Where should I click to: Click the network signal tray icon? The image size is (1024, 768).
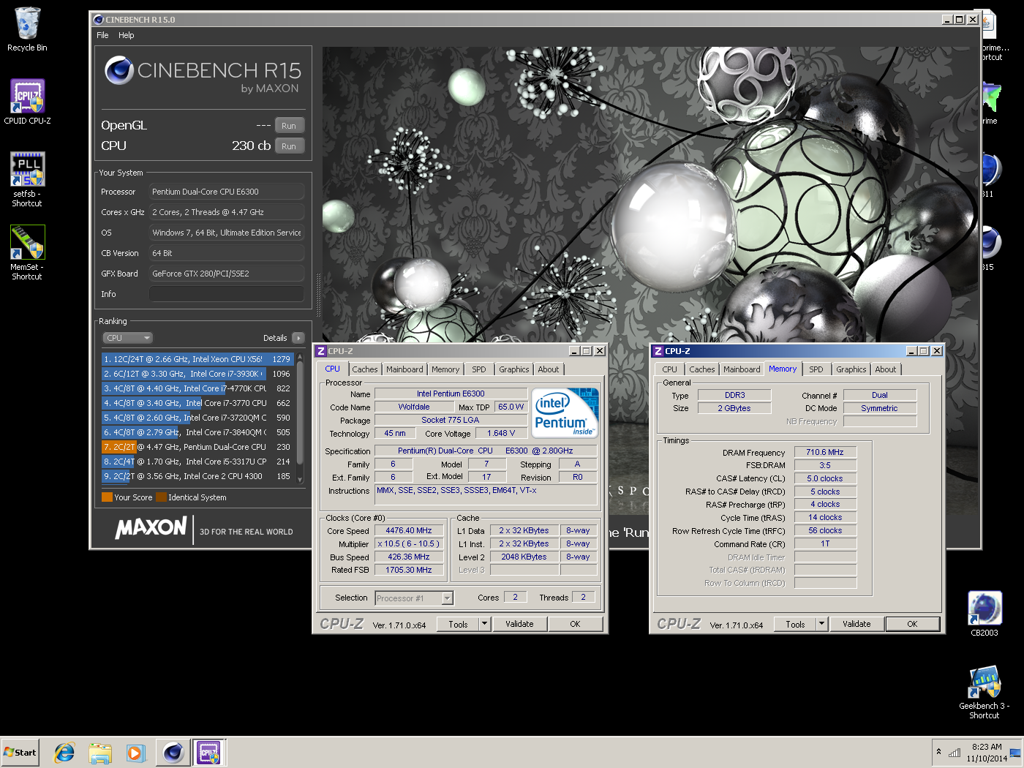(x=955, y=753)
